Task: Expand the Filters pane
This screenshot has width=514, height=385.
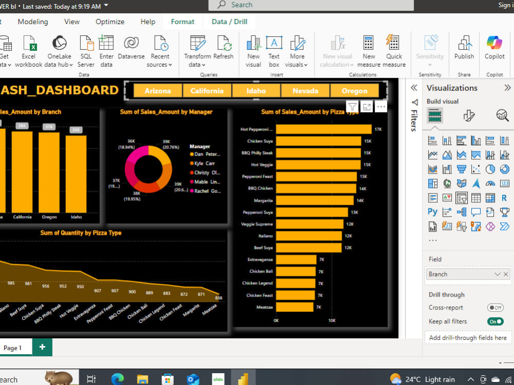Action: click(x=414, y=88)
